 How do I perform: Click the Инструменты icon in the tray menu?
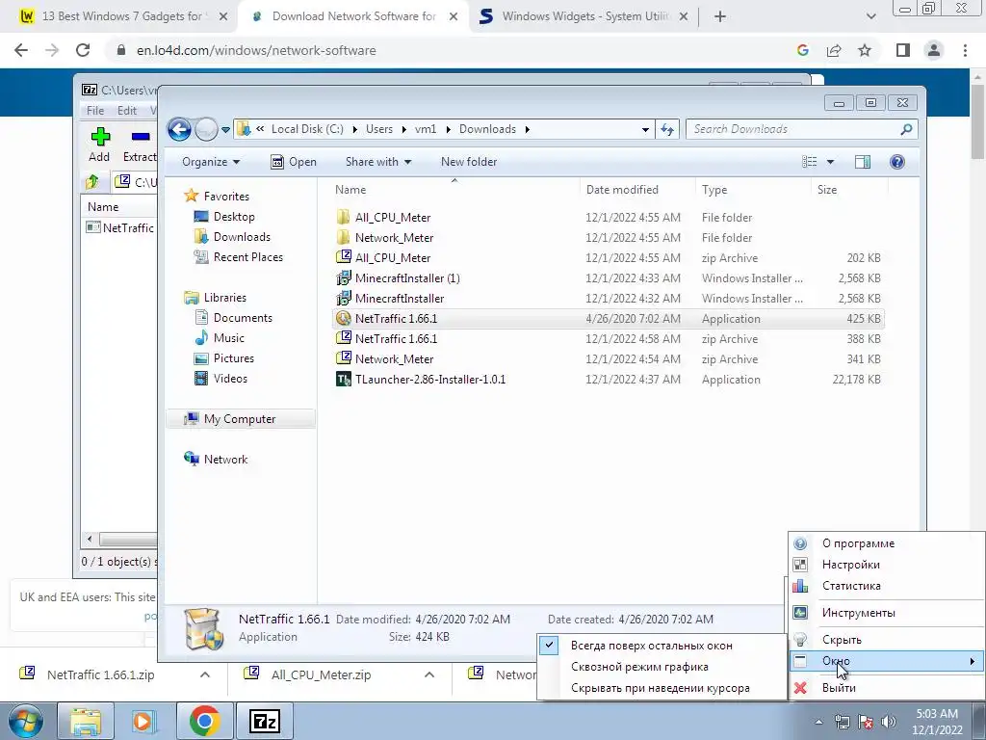coord(800,612)
